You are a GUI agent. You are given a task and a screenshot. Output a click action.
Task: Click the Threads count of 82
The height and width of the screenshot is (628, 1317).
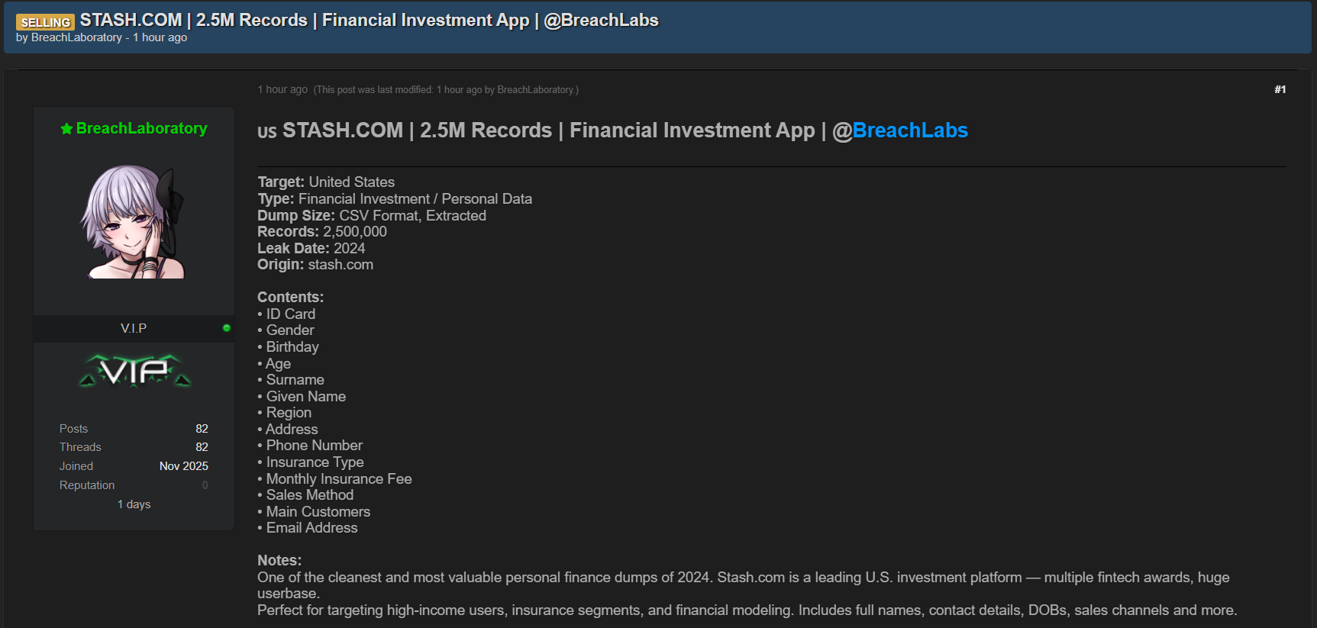pos(202,447)
